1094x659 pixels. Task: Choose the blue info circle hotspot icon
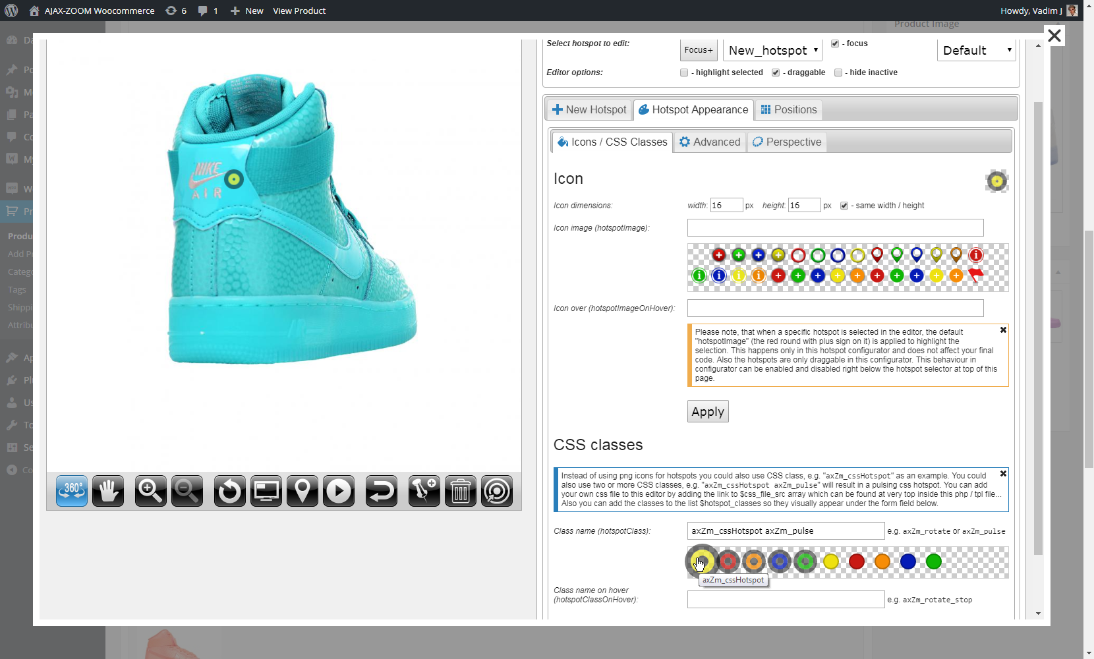tap(719, 275)
